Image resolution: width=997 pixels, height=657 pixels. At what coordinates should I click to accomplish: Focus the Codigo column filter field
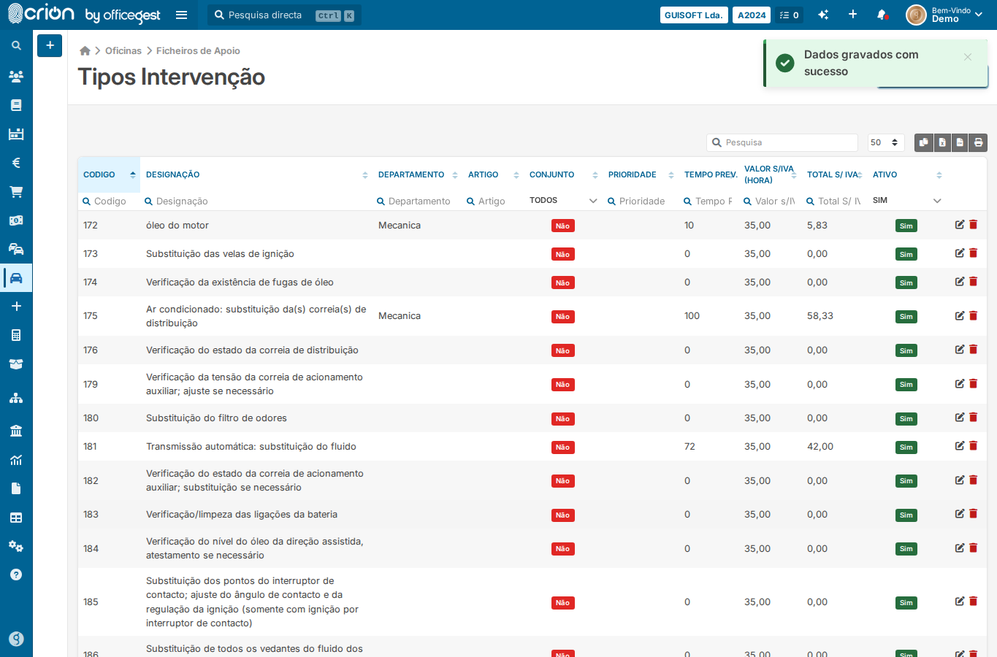pos(109,201)
